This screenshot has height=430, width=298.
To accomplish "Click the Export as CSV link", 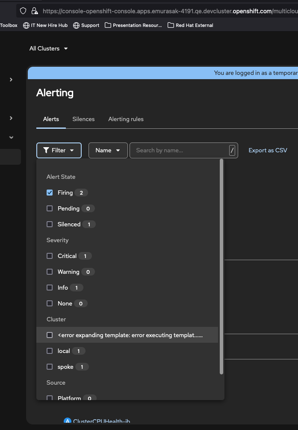I will (268, 150).
